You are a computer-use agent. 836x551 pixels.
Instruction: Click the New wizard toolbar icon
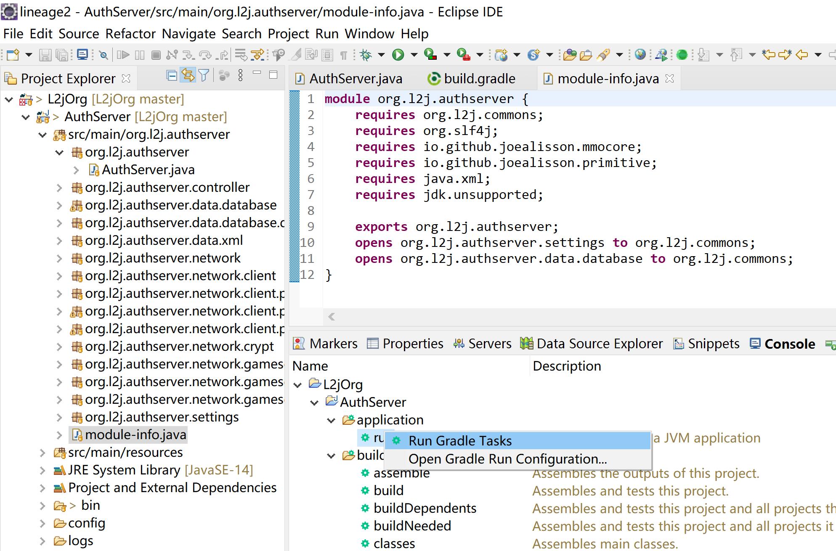13,55
